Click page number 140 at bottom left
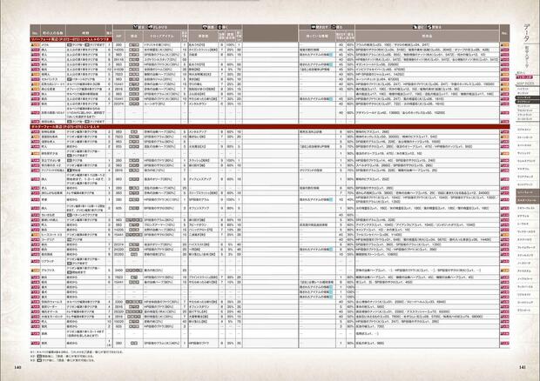This screenshot has width=540, height=381. coord(18,365)
